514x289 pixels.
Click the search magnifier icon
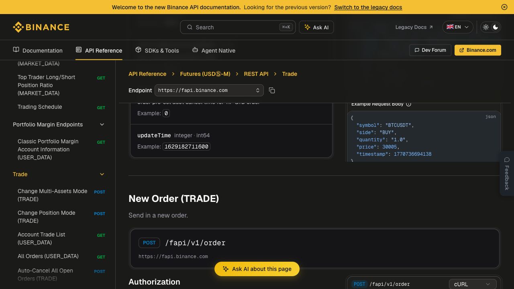[x=190, y=27]
